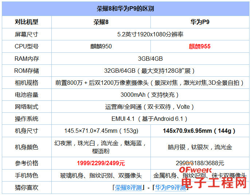Click the CPU型号 row label

pos(27,46)
